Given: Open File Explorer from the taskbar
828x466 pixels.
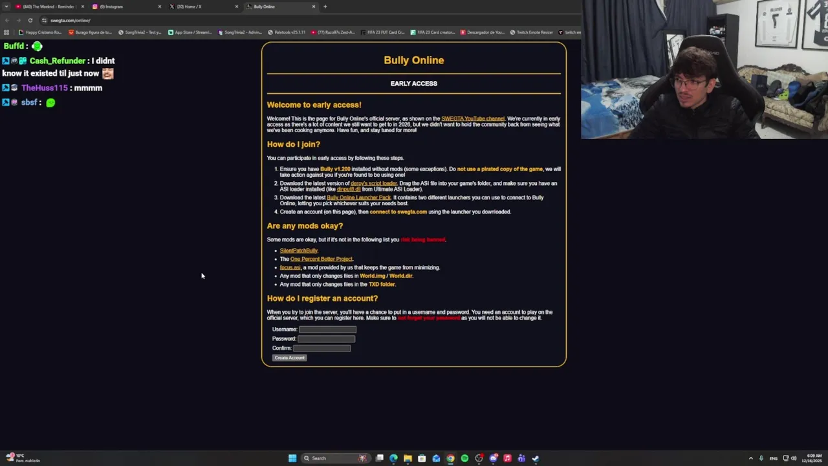Looking at the screenshot, I should pos(408,458).
